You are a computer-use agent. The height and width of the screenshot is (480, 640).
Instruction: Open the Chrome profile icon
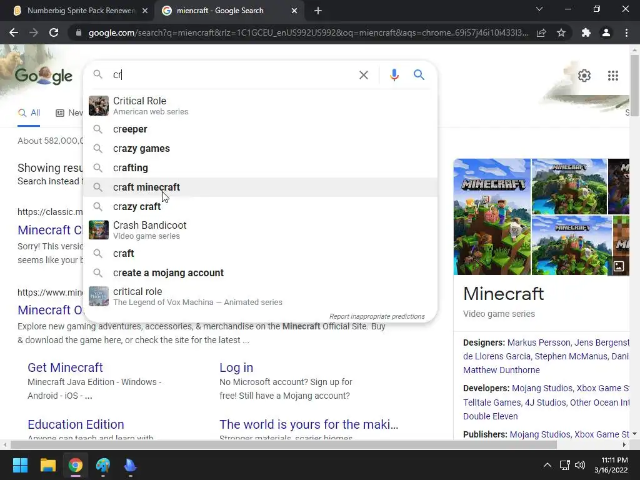click(606, 32)
